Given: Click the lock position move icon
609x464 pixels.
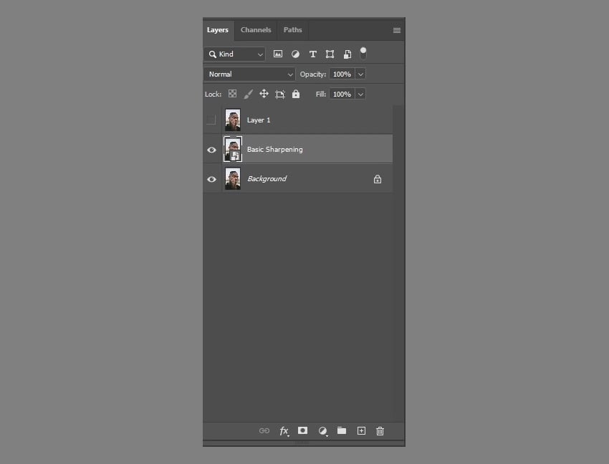Looking at the screenshot, I should click(264, 94).
